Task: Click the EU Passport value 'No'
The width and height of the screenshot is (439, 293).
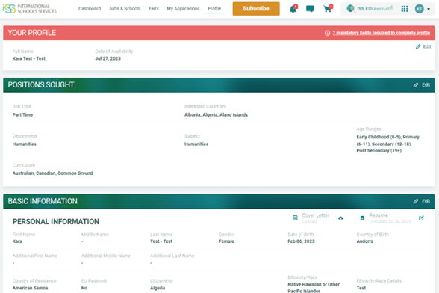Action: pos(84,288)
